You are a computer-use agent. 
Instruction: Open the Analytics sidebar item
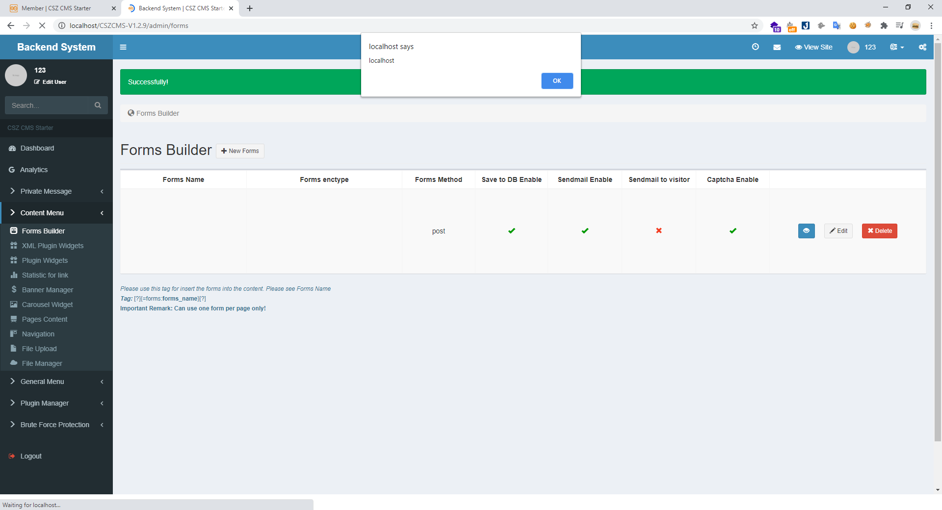coord(56,170)
